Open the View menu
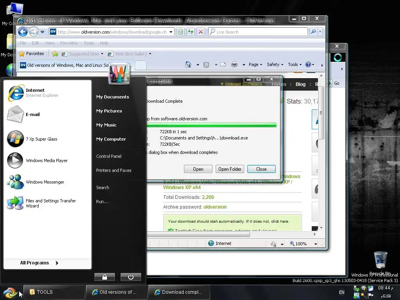This screenshot has width=400, height=300. tap(50, 43)
